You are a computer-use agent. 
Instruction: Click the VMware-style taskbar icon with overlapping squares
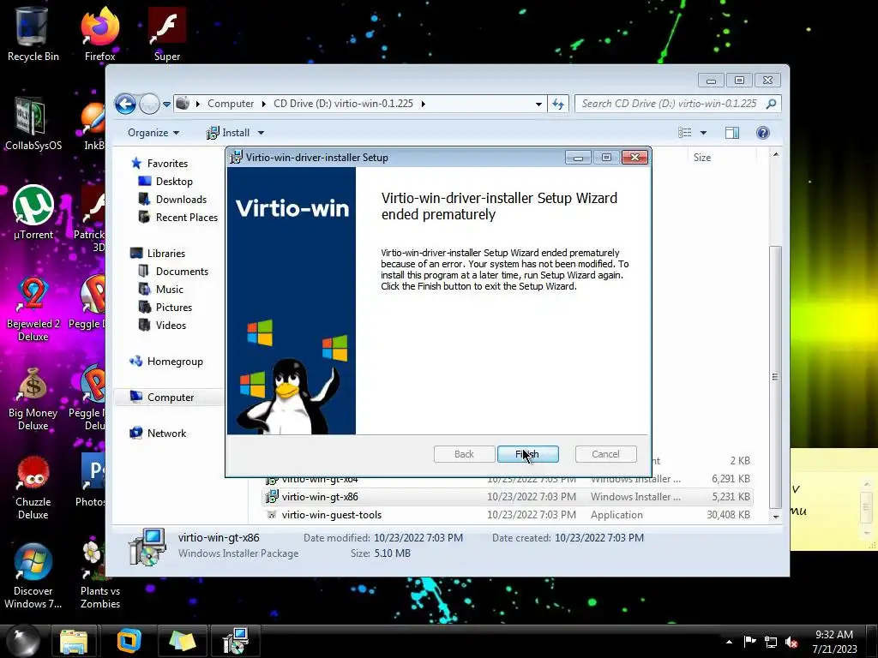(129, 641)
